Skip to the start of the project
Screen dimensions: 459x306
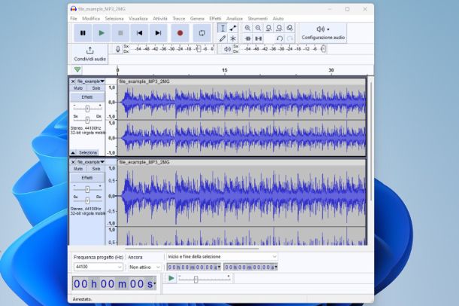click(139, 33)
